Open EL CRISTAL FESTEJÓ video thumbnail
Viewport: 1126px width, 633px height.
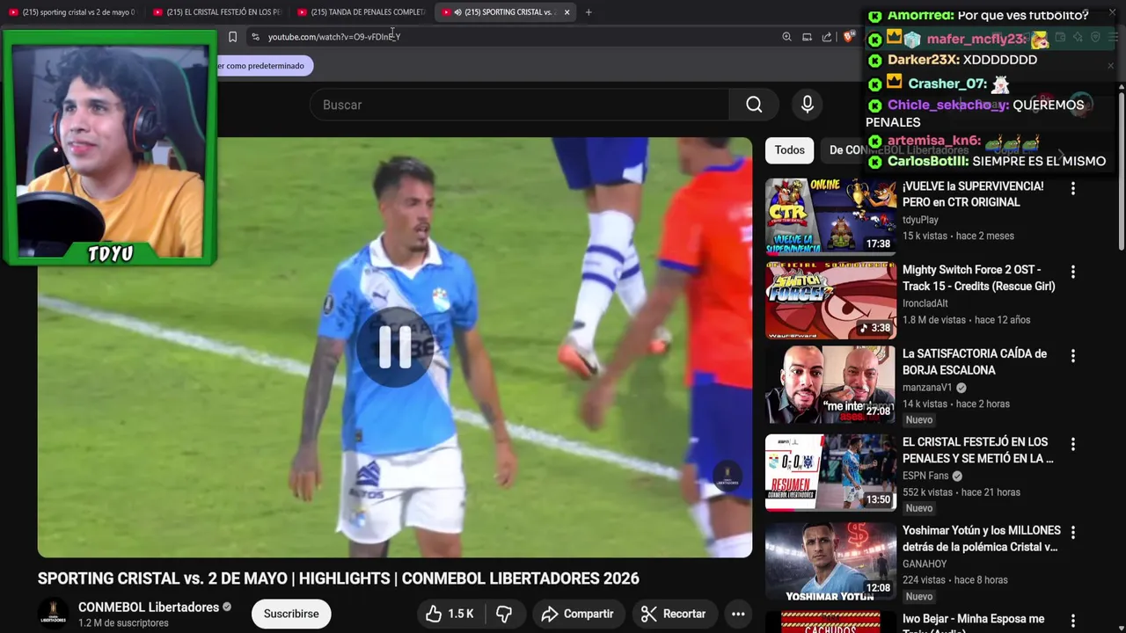[830, 473]
